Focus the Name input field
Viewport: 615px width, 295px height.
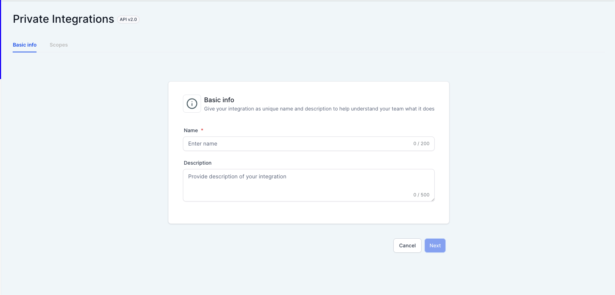pyautogui.click(x=309, y=144)
